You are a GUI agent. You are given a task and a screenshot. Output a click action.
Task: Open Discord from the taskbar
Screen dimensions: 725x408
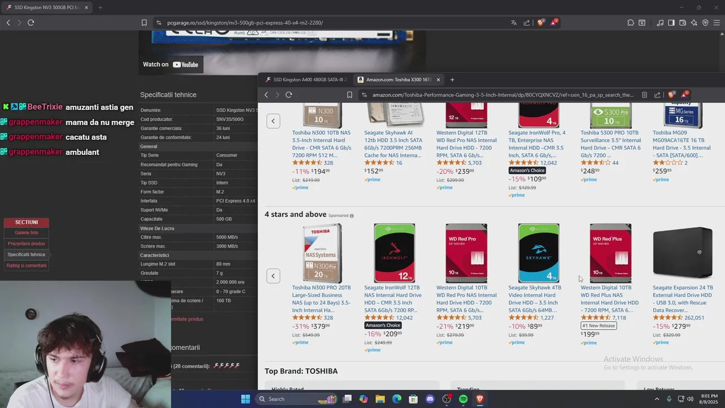430,399
